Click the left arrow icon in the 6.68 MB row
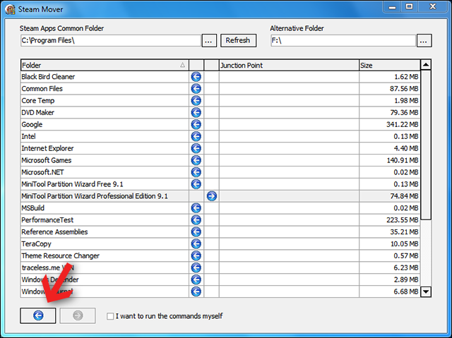This screenshot has height=338, width=452. click(196, 291)
